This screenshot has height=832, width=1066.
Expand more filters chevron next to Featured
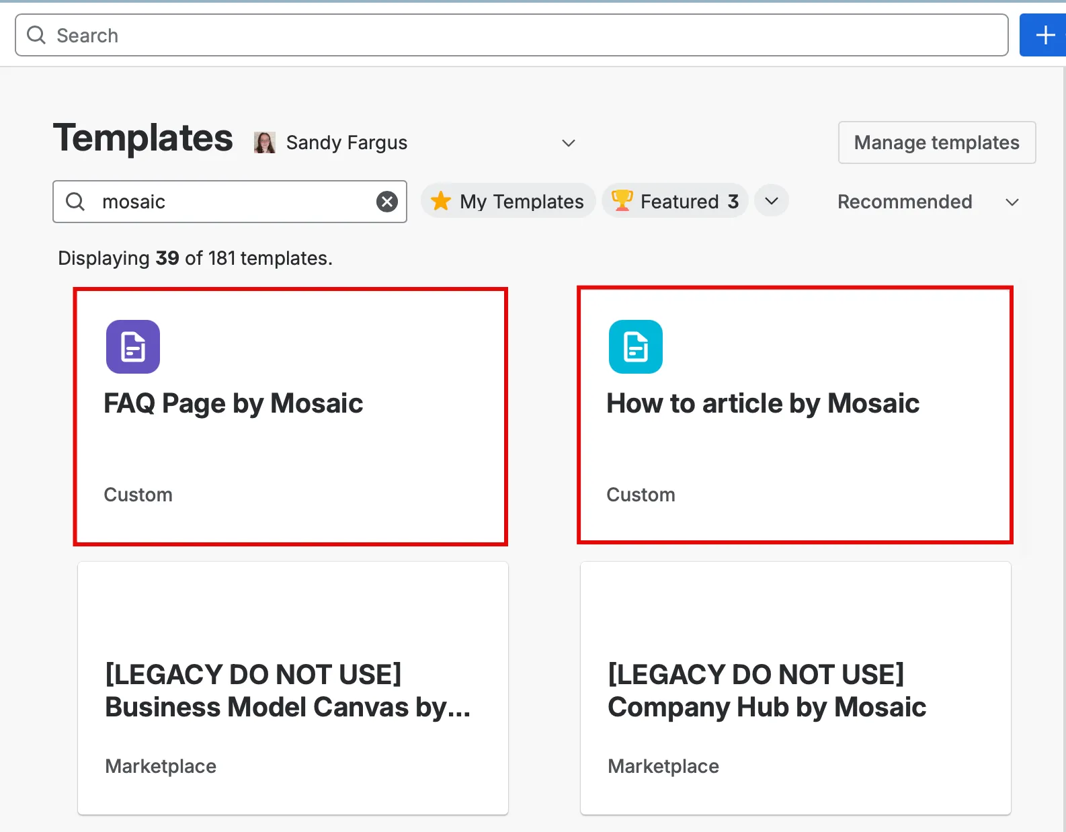click(x=772, y=201)
